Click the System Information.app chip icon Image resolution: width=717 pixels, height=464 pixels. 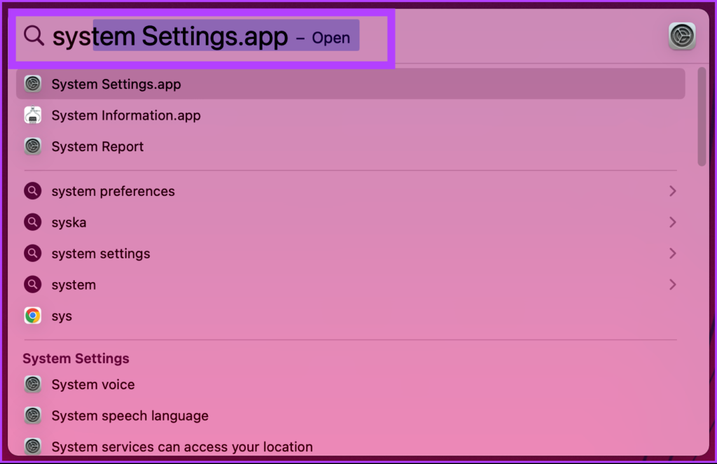(x=33, y=115)
